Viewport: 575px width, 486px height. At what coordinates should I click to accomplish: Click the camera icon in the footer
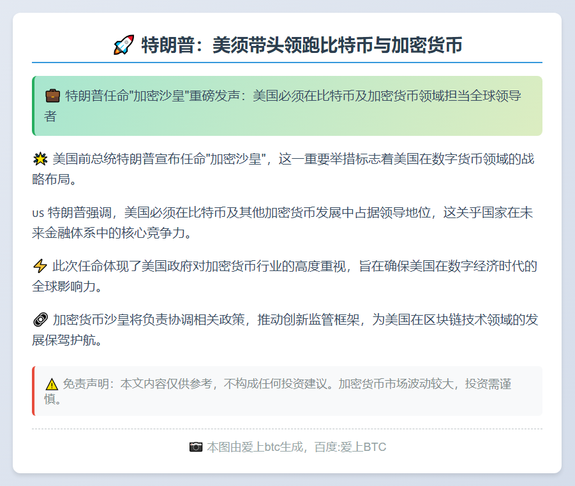coord(197,446)
